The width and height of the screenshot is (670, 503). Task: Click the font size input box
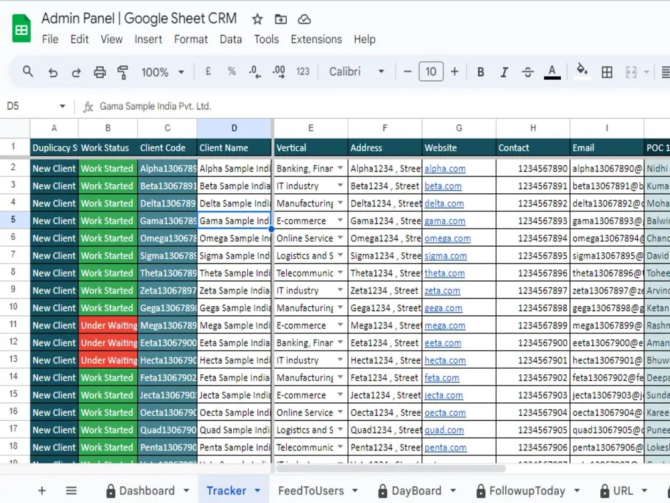click(x=431, y=72)
